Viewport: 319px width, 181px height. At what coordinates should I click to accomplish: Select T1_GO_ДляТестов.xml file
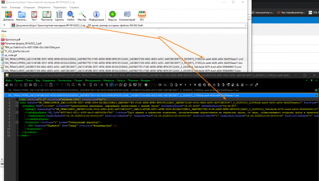[x=15, y=51]
